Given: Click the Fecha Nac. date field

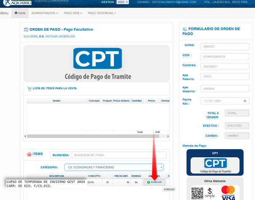Looking at the screenshot, I should tap(225, 101).
